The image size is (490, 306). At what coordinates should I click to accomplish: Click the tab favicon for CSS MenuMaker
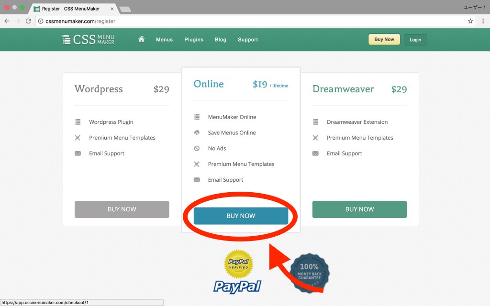coord(37,9)
